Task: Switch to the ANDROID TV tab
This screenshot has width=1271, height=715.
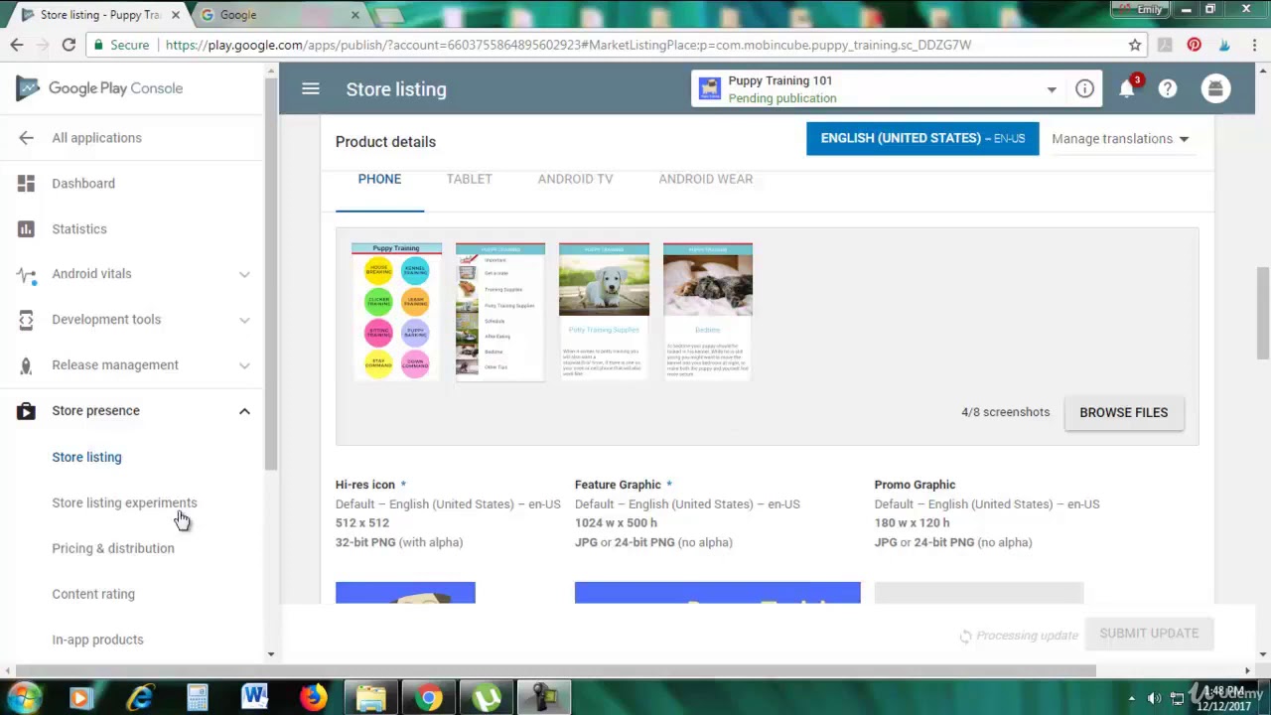Action: pyautogui.click(x=575, y=179)
